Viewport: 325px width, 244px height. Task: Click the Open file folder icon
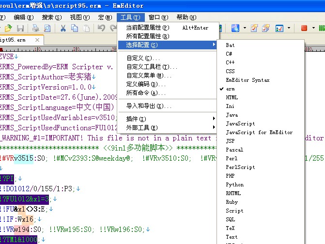pyautogui.click(x=8, y=28)
